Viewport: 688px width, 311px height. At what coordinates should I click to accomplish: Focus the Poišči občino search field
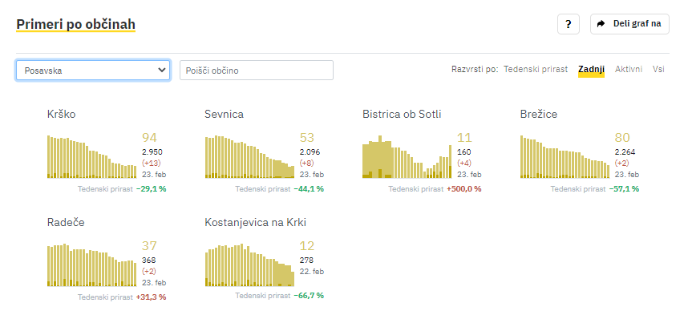257,71
